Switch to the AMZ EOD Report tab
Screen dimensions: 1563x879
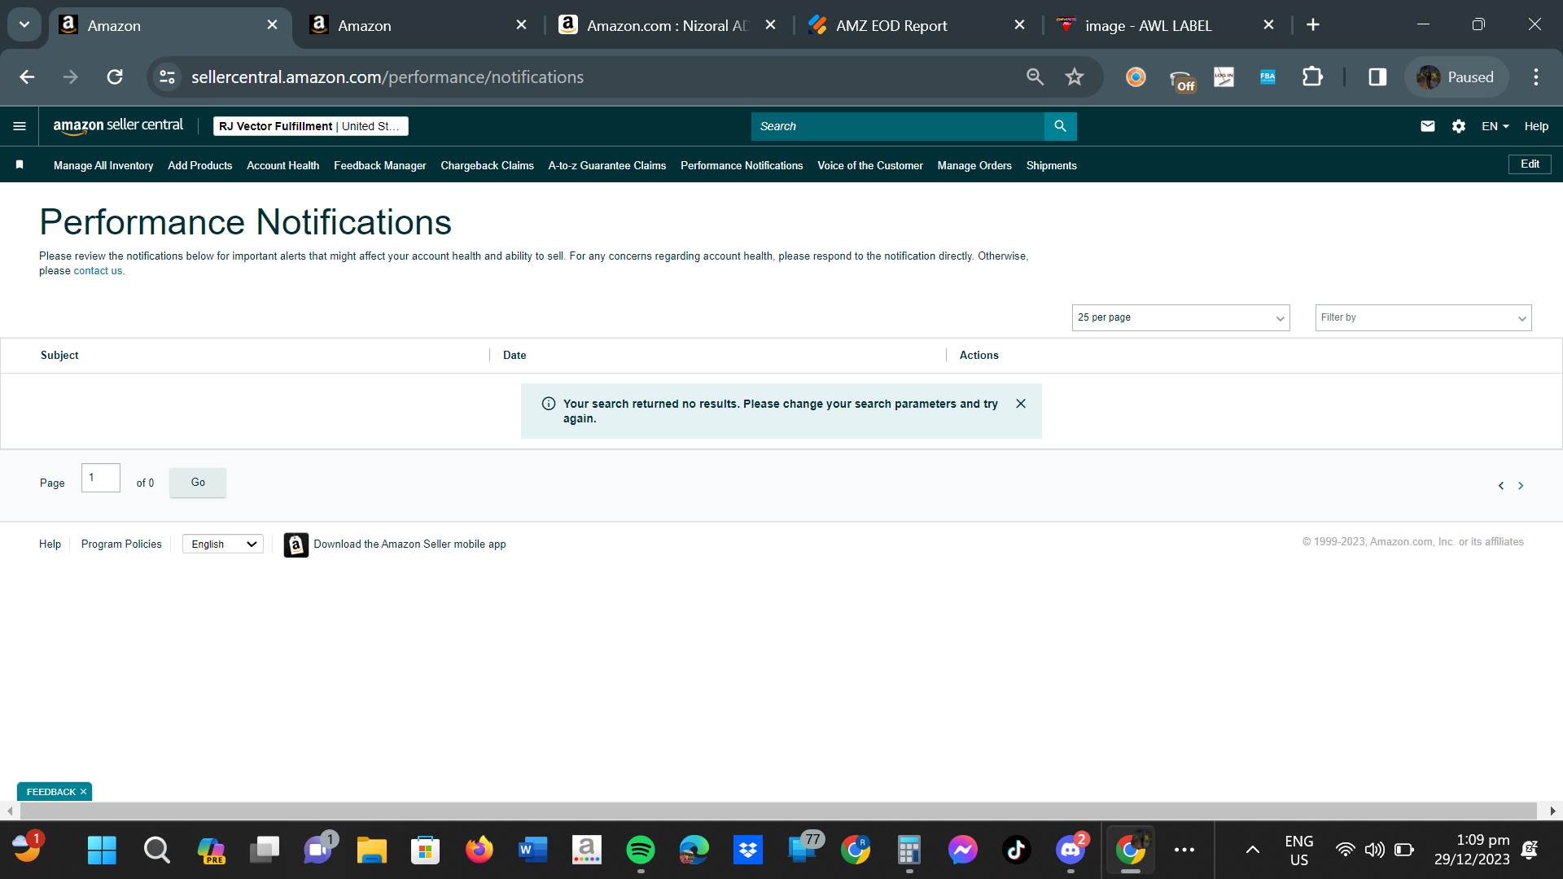click(915, 25)
